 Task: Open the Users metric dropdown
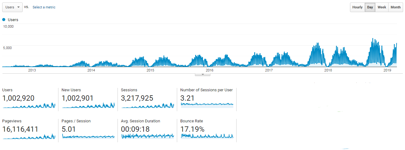tap(12, 7)
